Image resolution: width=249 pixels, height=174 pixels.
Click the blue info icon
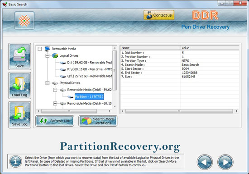coord(15,161)
